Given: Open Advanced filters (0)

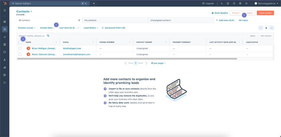Looking at the screenshot, I should click(113, 28).
